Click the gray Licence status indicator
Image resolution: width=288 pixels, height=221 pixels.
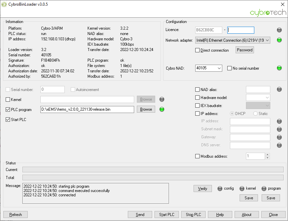coord(279,30)
